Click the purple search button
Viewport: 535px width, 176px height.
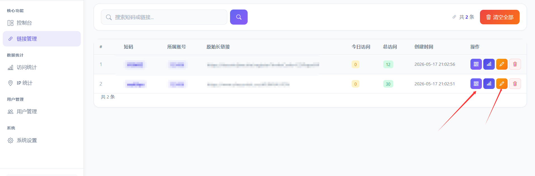coord(239,17)
